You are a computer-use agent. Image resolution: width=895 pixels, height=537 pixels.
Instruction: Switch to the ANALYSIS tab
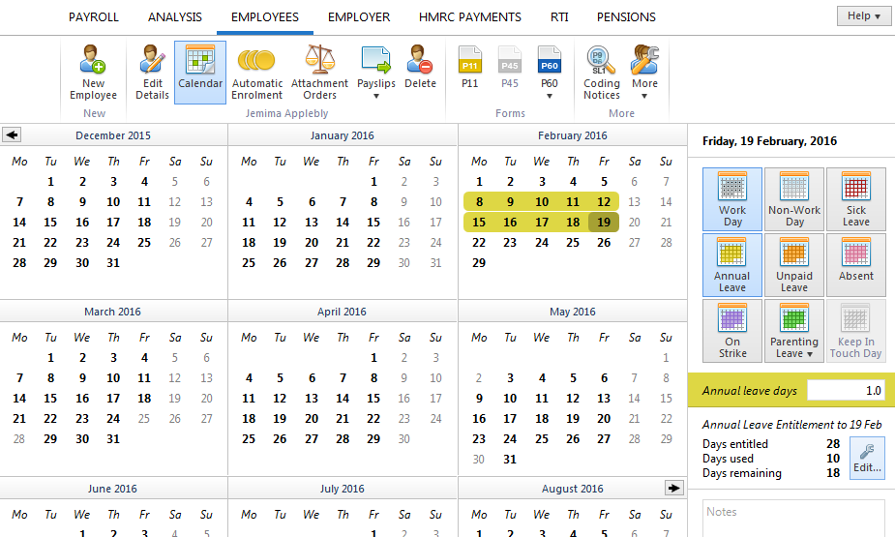[175, 17]
